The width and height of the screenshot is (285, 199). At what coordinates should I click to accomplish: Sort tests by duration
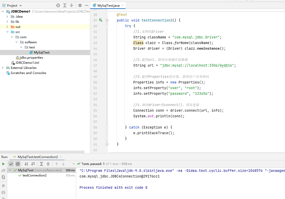pyautogui.click(x=33, y=164)
